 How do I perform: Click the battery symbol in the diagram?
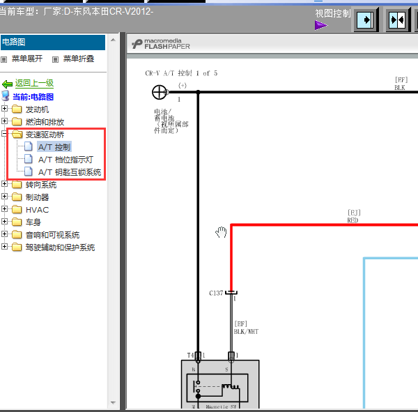pyautogui.click(x=160, y=92)
